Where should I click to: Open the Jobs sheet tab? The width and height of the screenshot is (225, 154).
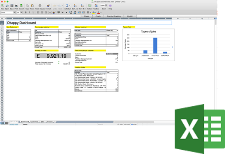point(42,122)
